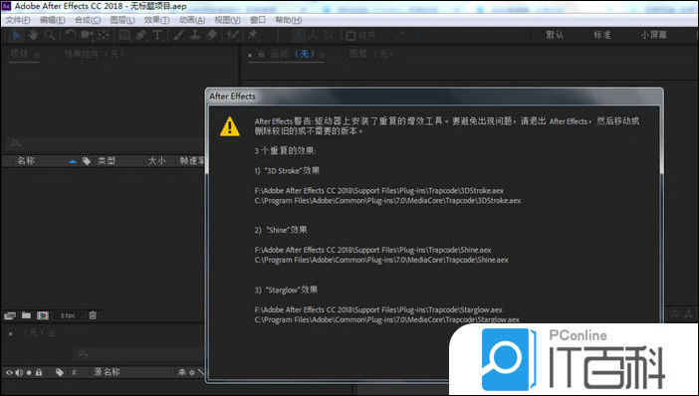Screen dimensions: 699x396
Task: Open the timeline panel options menu
Action: 52,333
